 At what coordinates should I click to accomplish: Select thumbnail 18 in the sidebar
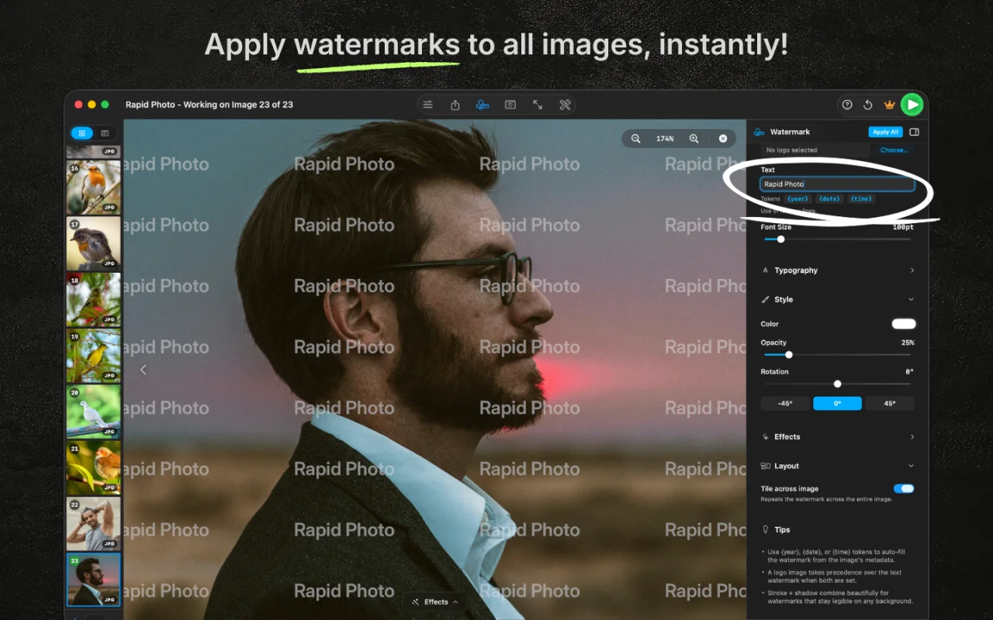pyautogui.click(x=93, y=299)
